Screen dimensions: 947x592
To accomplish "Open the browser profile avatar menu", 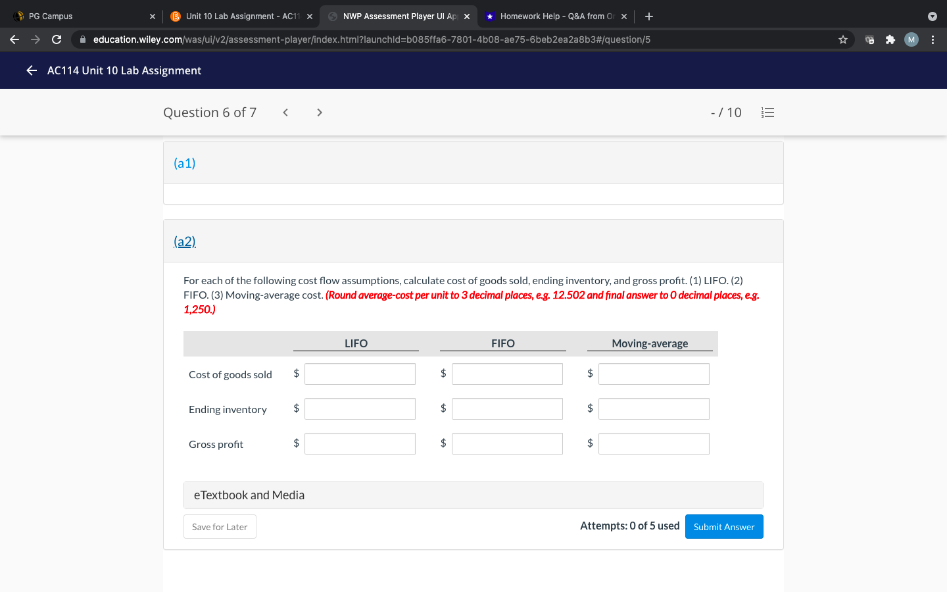I will tap(911, 39).
